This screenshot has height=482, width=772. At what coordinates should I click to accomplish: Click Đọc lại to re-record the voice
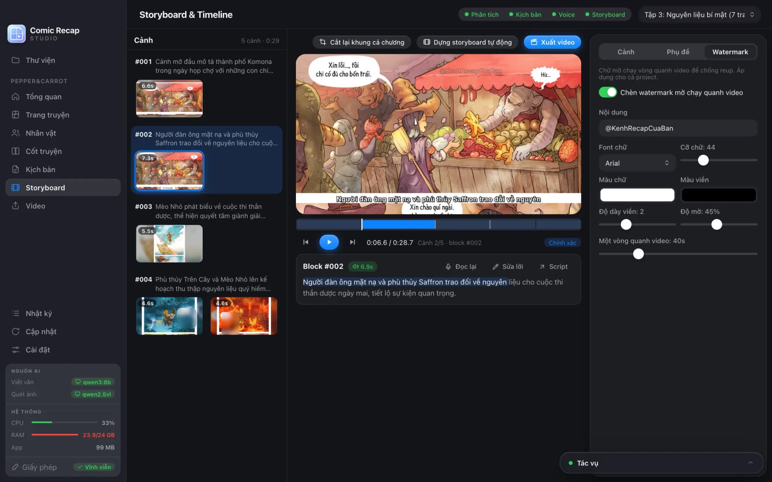coord(461,267)
